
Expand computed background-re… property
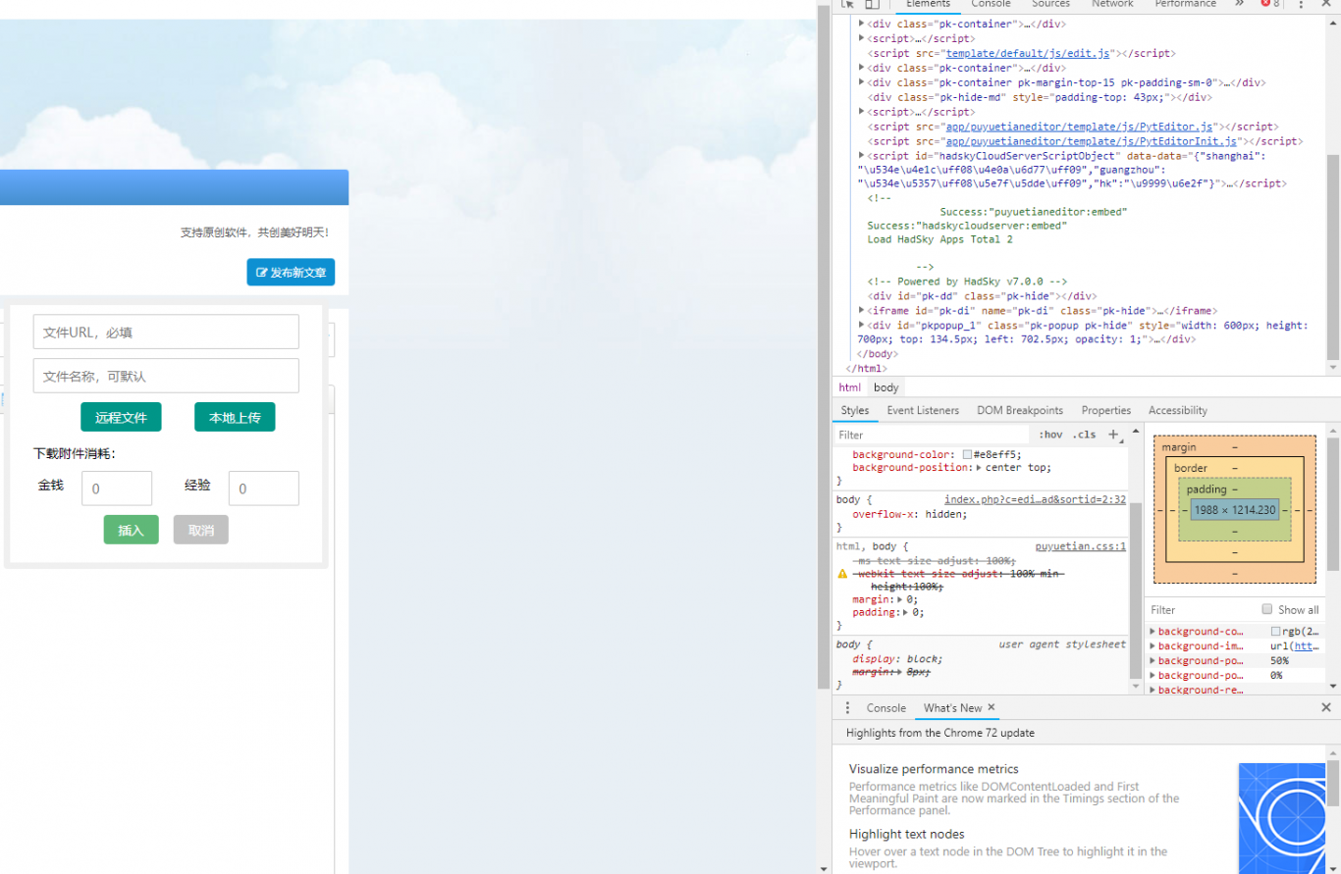(x=1153, y=690)
